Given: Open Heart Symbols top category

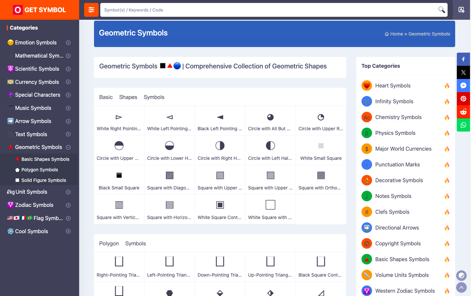Looking at the screenshot, I should point(392,86).
